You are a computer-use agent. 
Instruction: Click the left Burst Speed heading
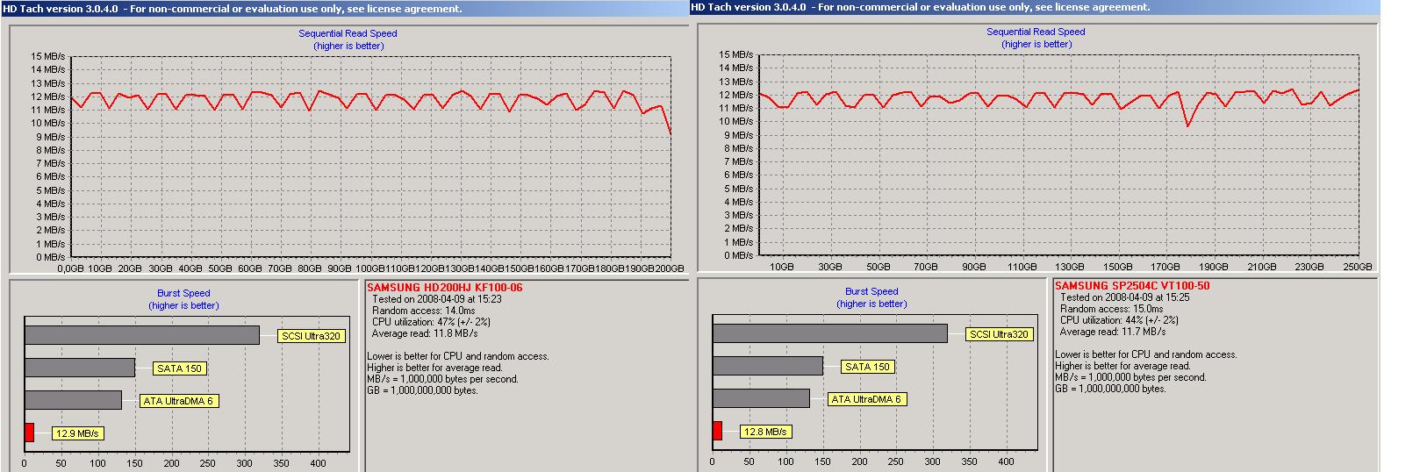pyautogui.click(x=183, y=293)
